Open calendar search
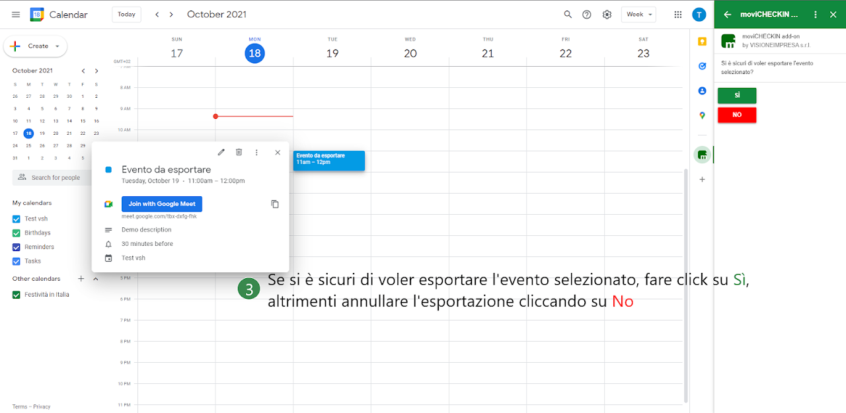 click(x=568, y=15)
